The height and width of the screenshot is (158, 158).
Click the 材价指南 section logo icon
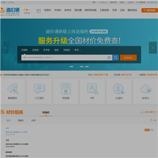click(3, 112)
